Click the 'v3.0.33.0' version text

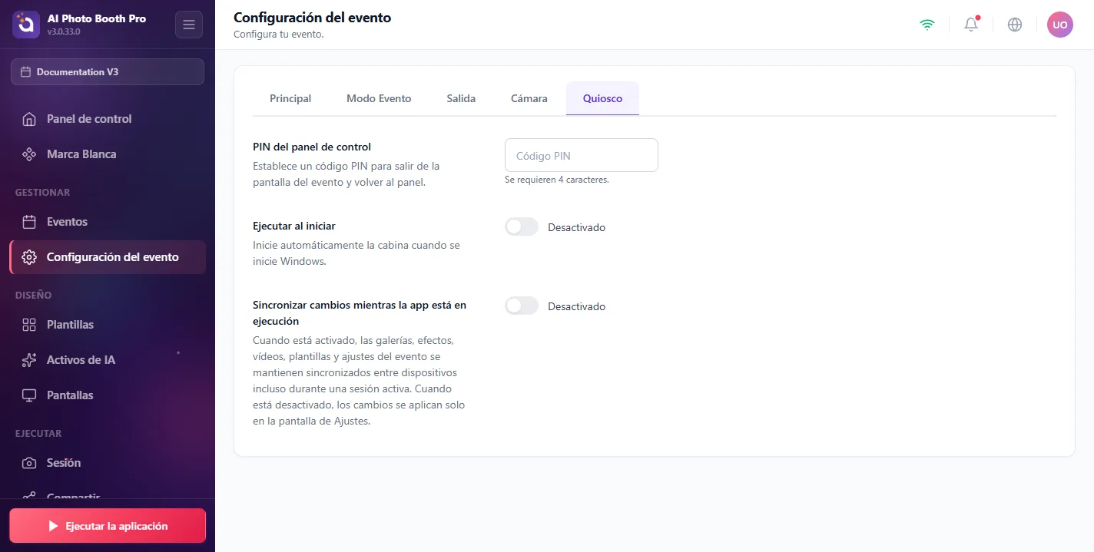tap(64, 32)
